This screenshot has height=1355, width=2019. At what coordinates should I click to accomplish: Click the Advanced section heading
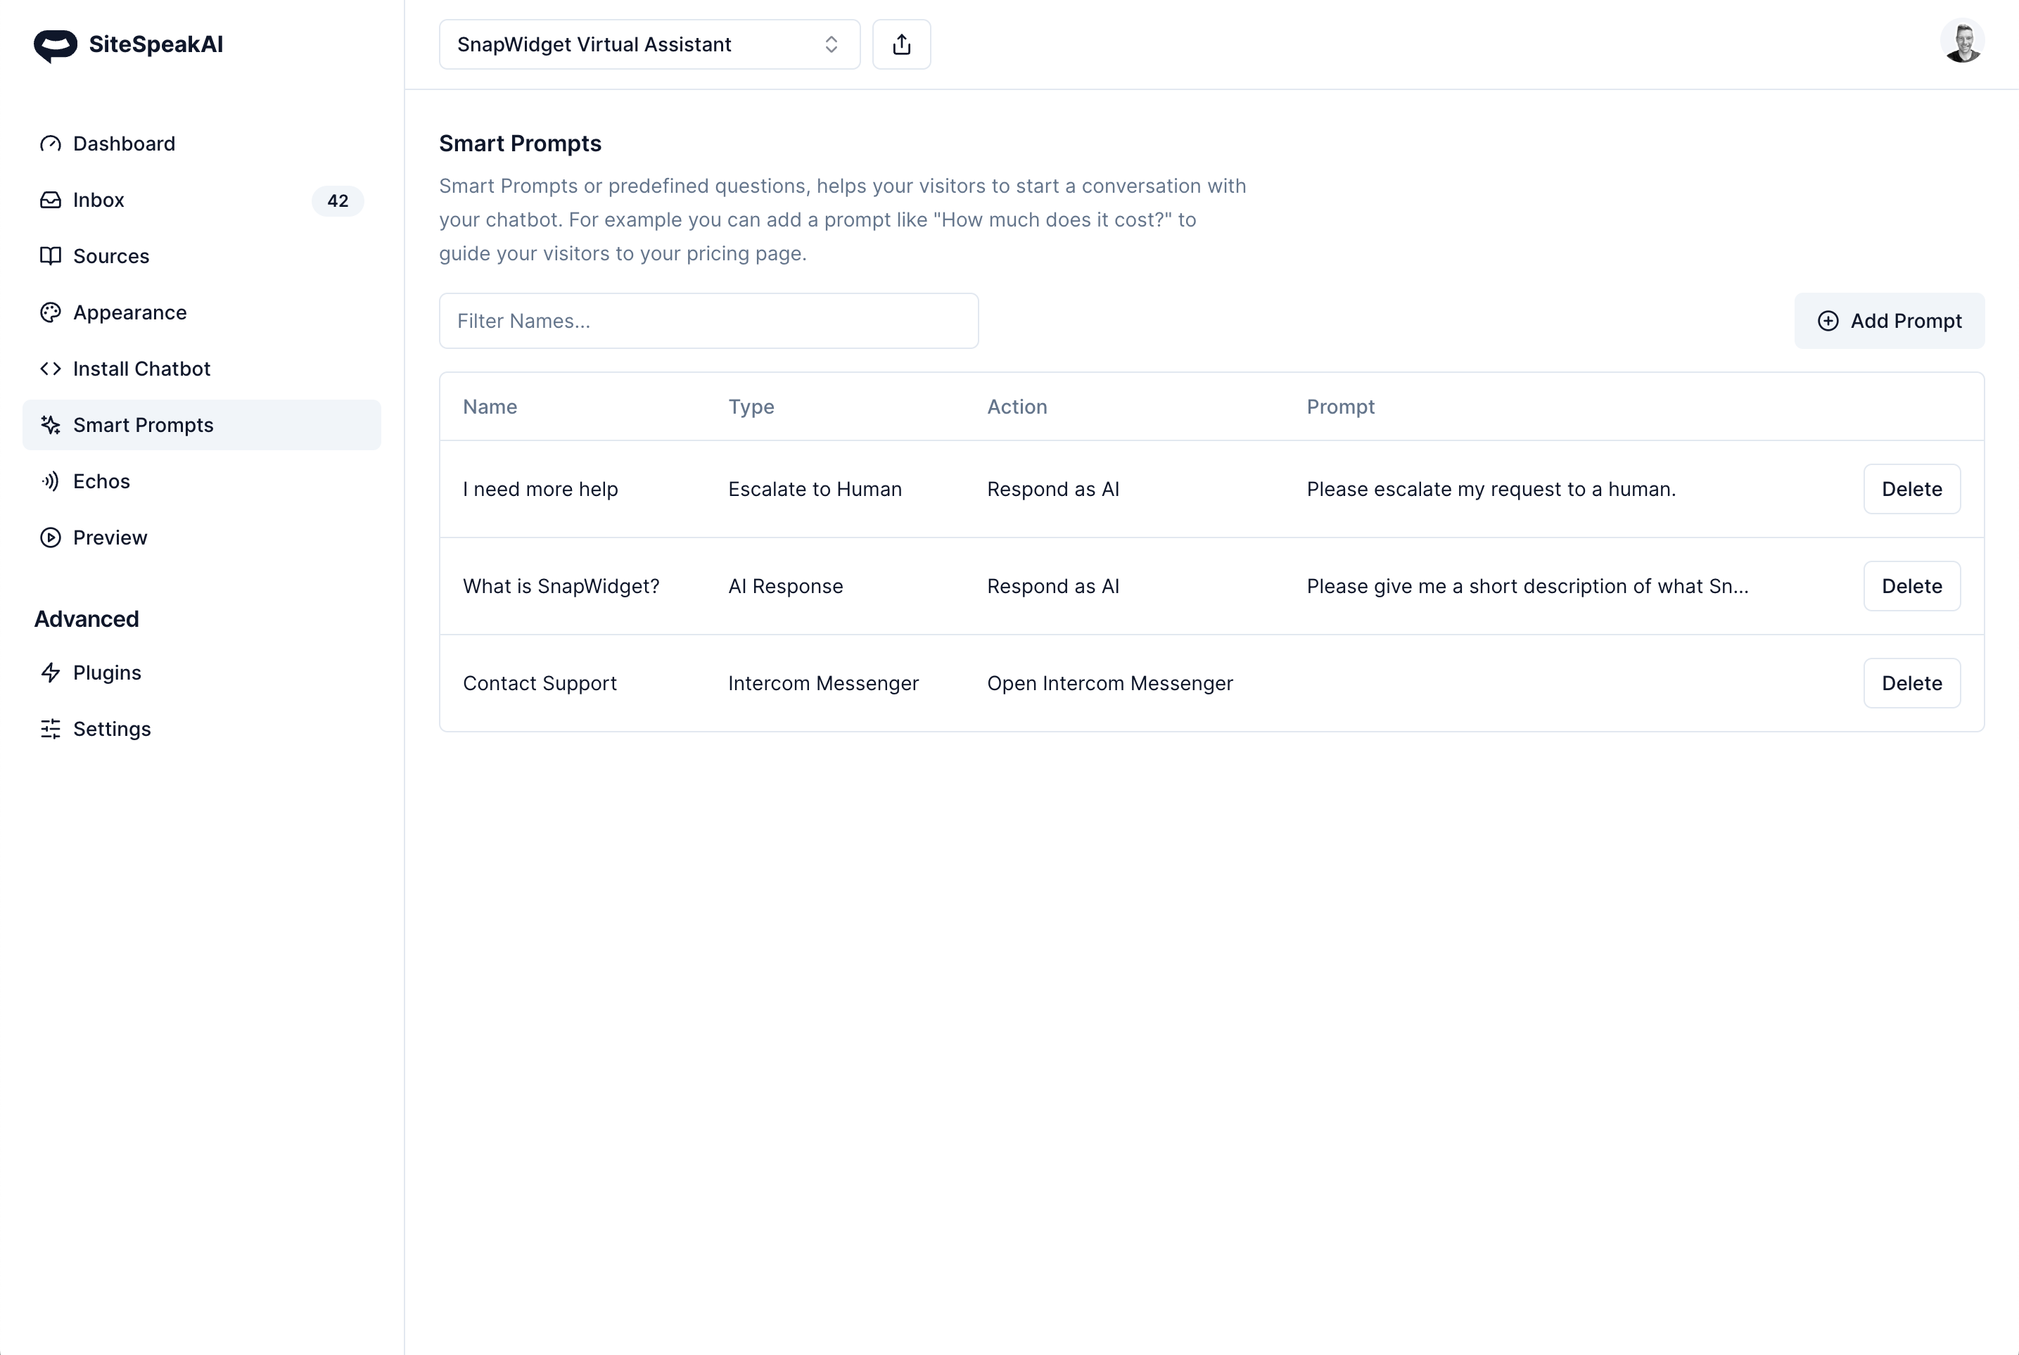[x=87, y=618]
